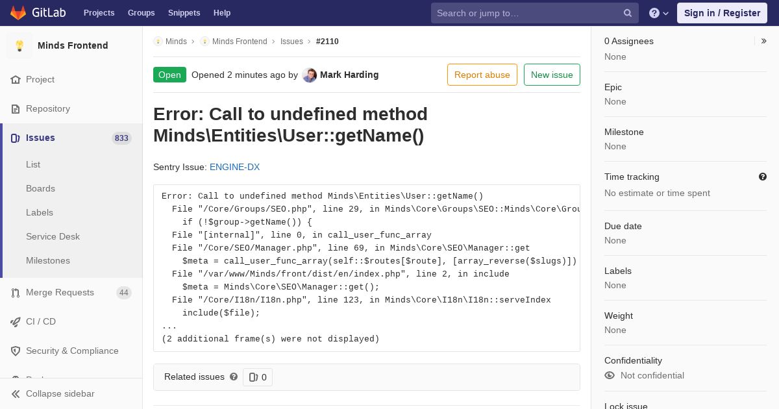This screenshot has width=779, height=409.
Task: Open Mark Harding's profile link
Action: (x=349, y=75)
